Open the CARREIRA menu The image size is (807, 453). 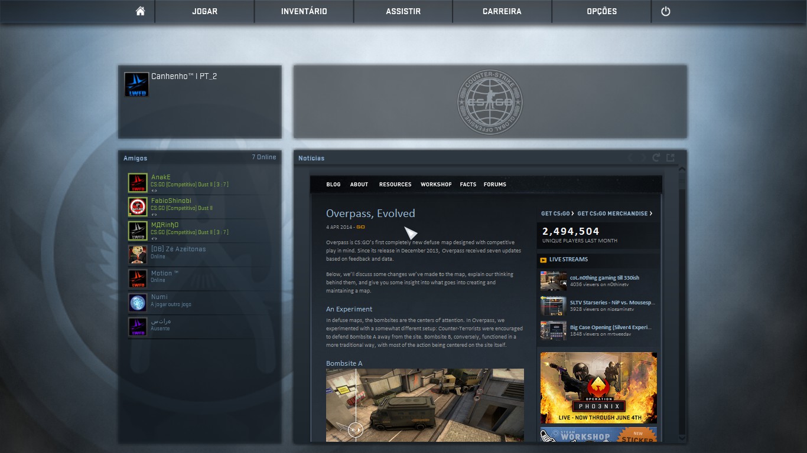[x=502, y=11]
